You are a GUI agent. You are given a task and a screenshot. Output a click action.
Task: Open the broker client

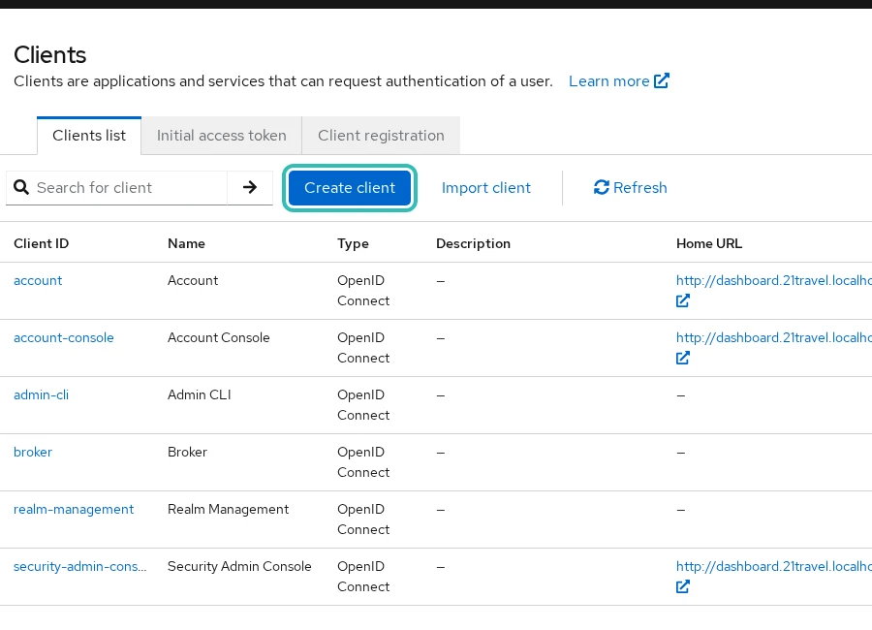[33, 452]
